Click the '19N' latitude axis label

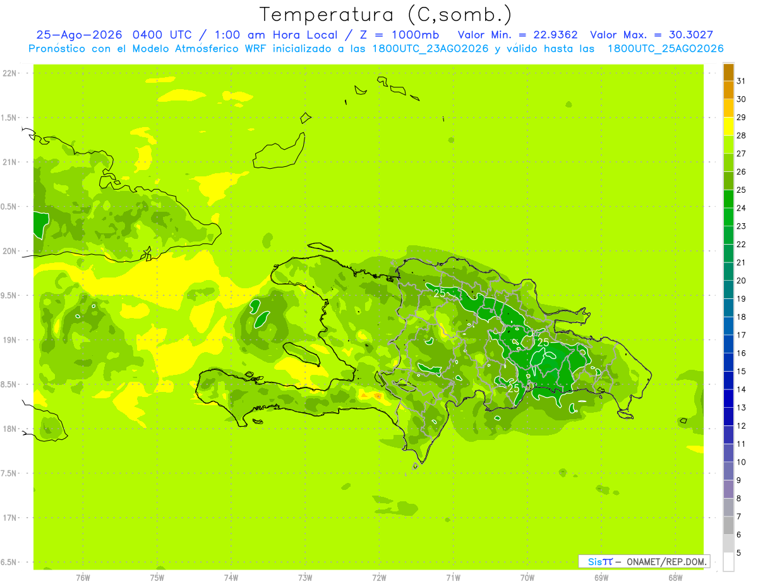pos(11,340)
